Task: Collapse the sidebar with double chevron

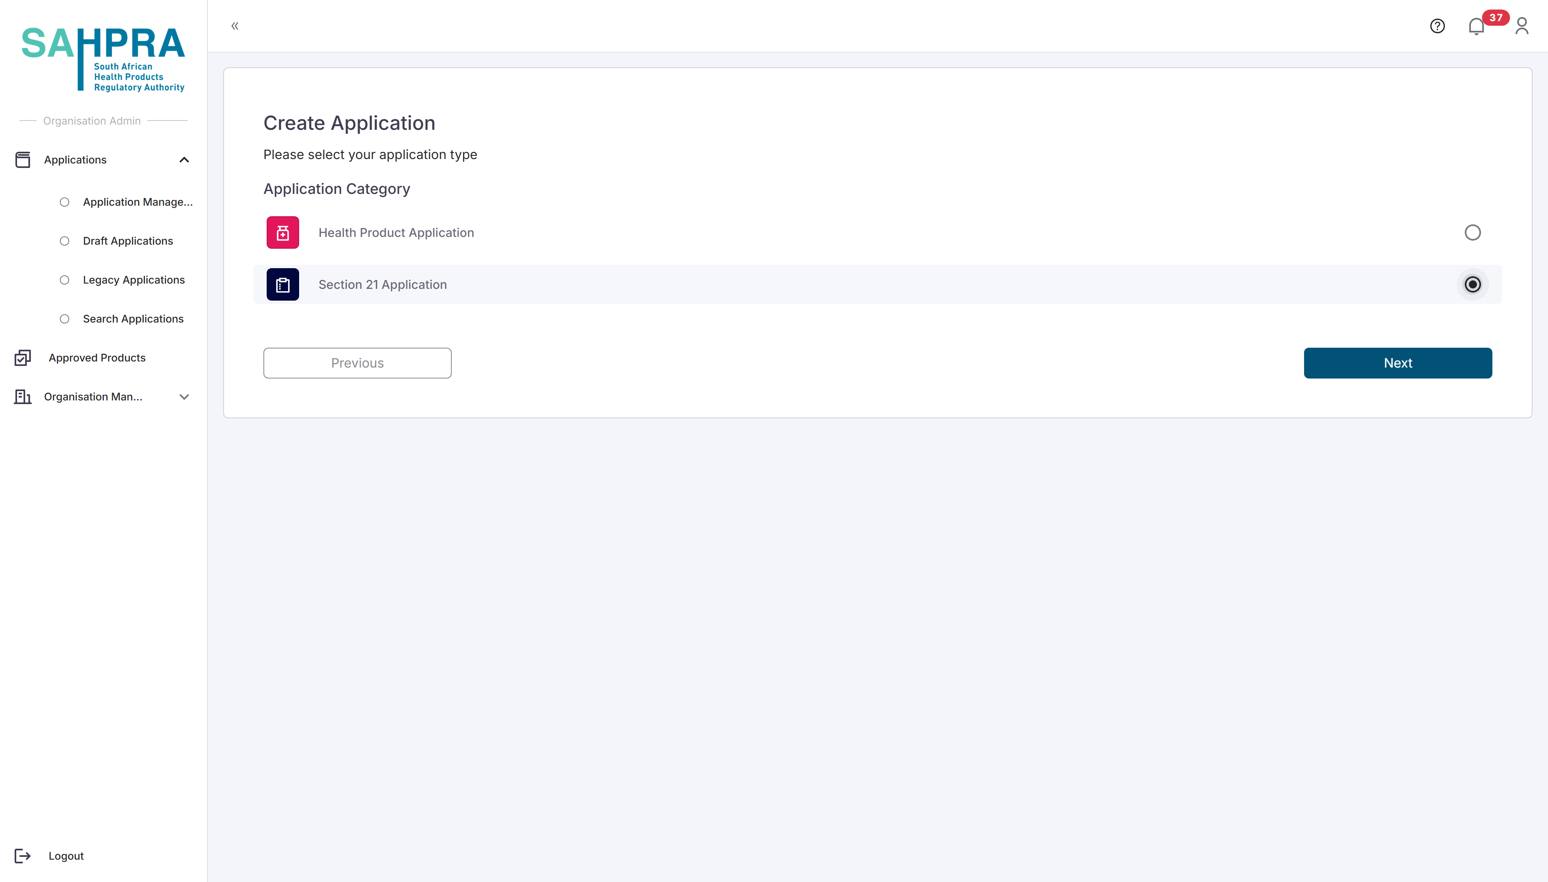Action: 235,26
